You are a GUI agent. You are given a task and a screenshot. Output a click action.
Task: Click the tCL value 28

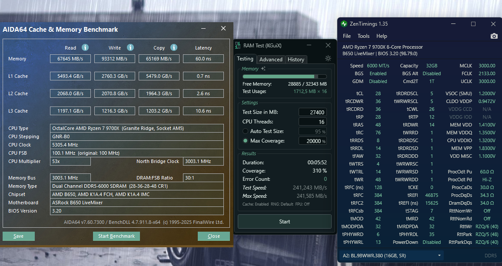[x=378, y=93]
